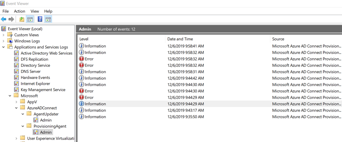Click the blue Help question mark icon
Image resolution: width=342 pixels, height=142 pixels.
pyautogui.click(x=40, y=19)
